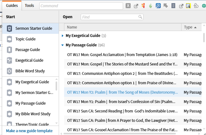This screenshot has height=135, width=206.
Task: Click the yellow highlighted book search icon
Action: click(188, 6)
